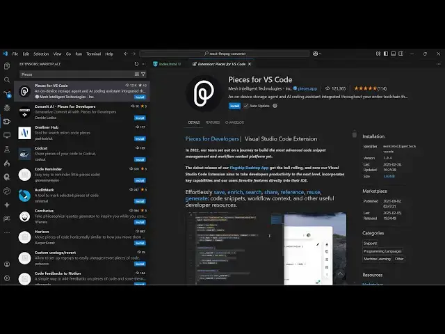Open Source Control view in activity bar
Viewport: 445px width, 334px height.
pyautogui.click(x=7, y=94)
